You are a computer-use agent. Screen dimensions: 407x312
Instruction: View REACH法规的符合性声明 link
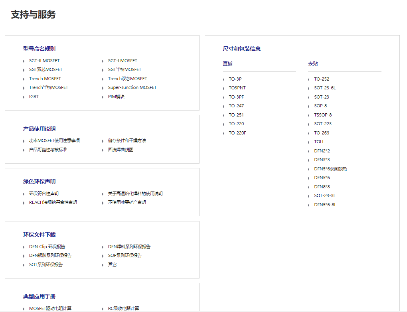coord(53,202)
